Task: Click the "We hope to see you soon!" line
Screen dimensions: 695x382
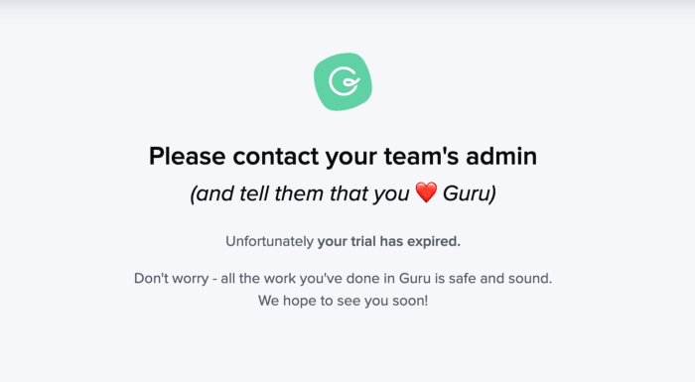Action: tap(344, 301)
